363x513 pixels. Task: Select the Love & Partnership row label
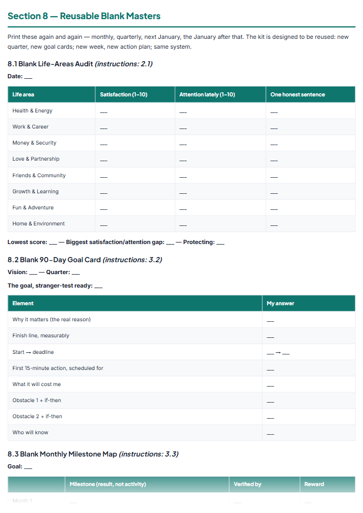coord(36,159)
